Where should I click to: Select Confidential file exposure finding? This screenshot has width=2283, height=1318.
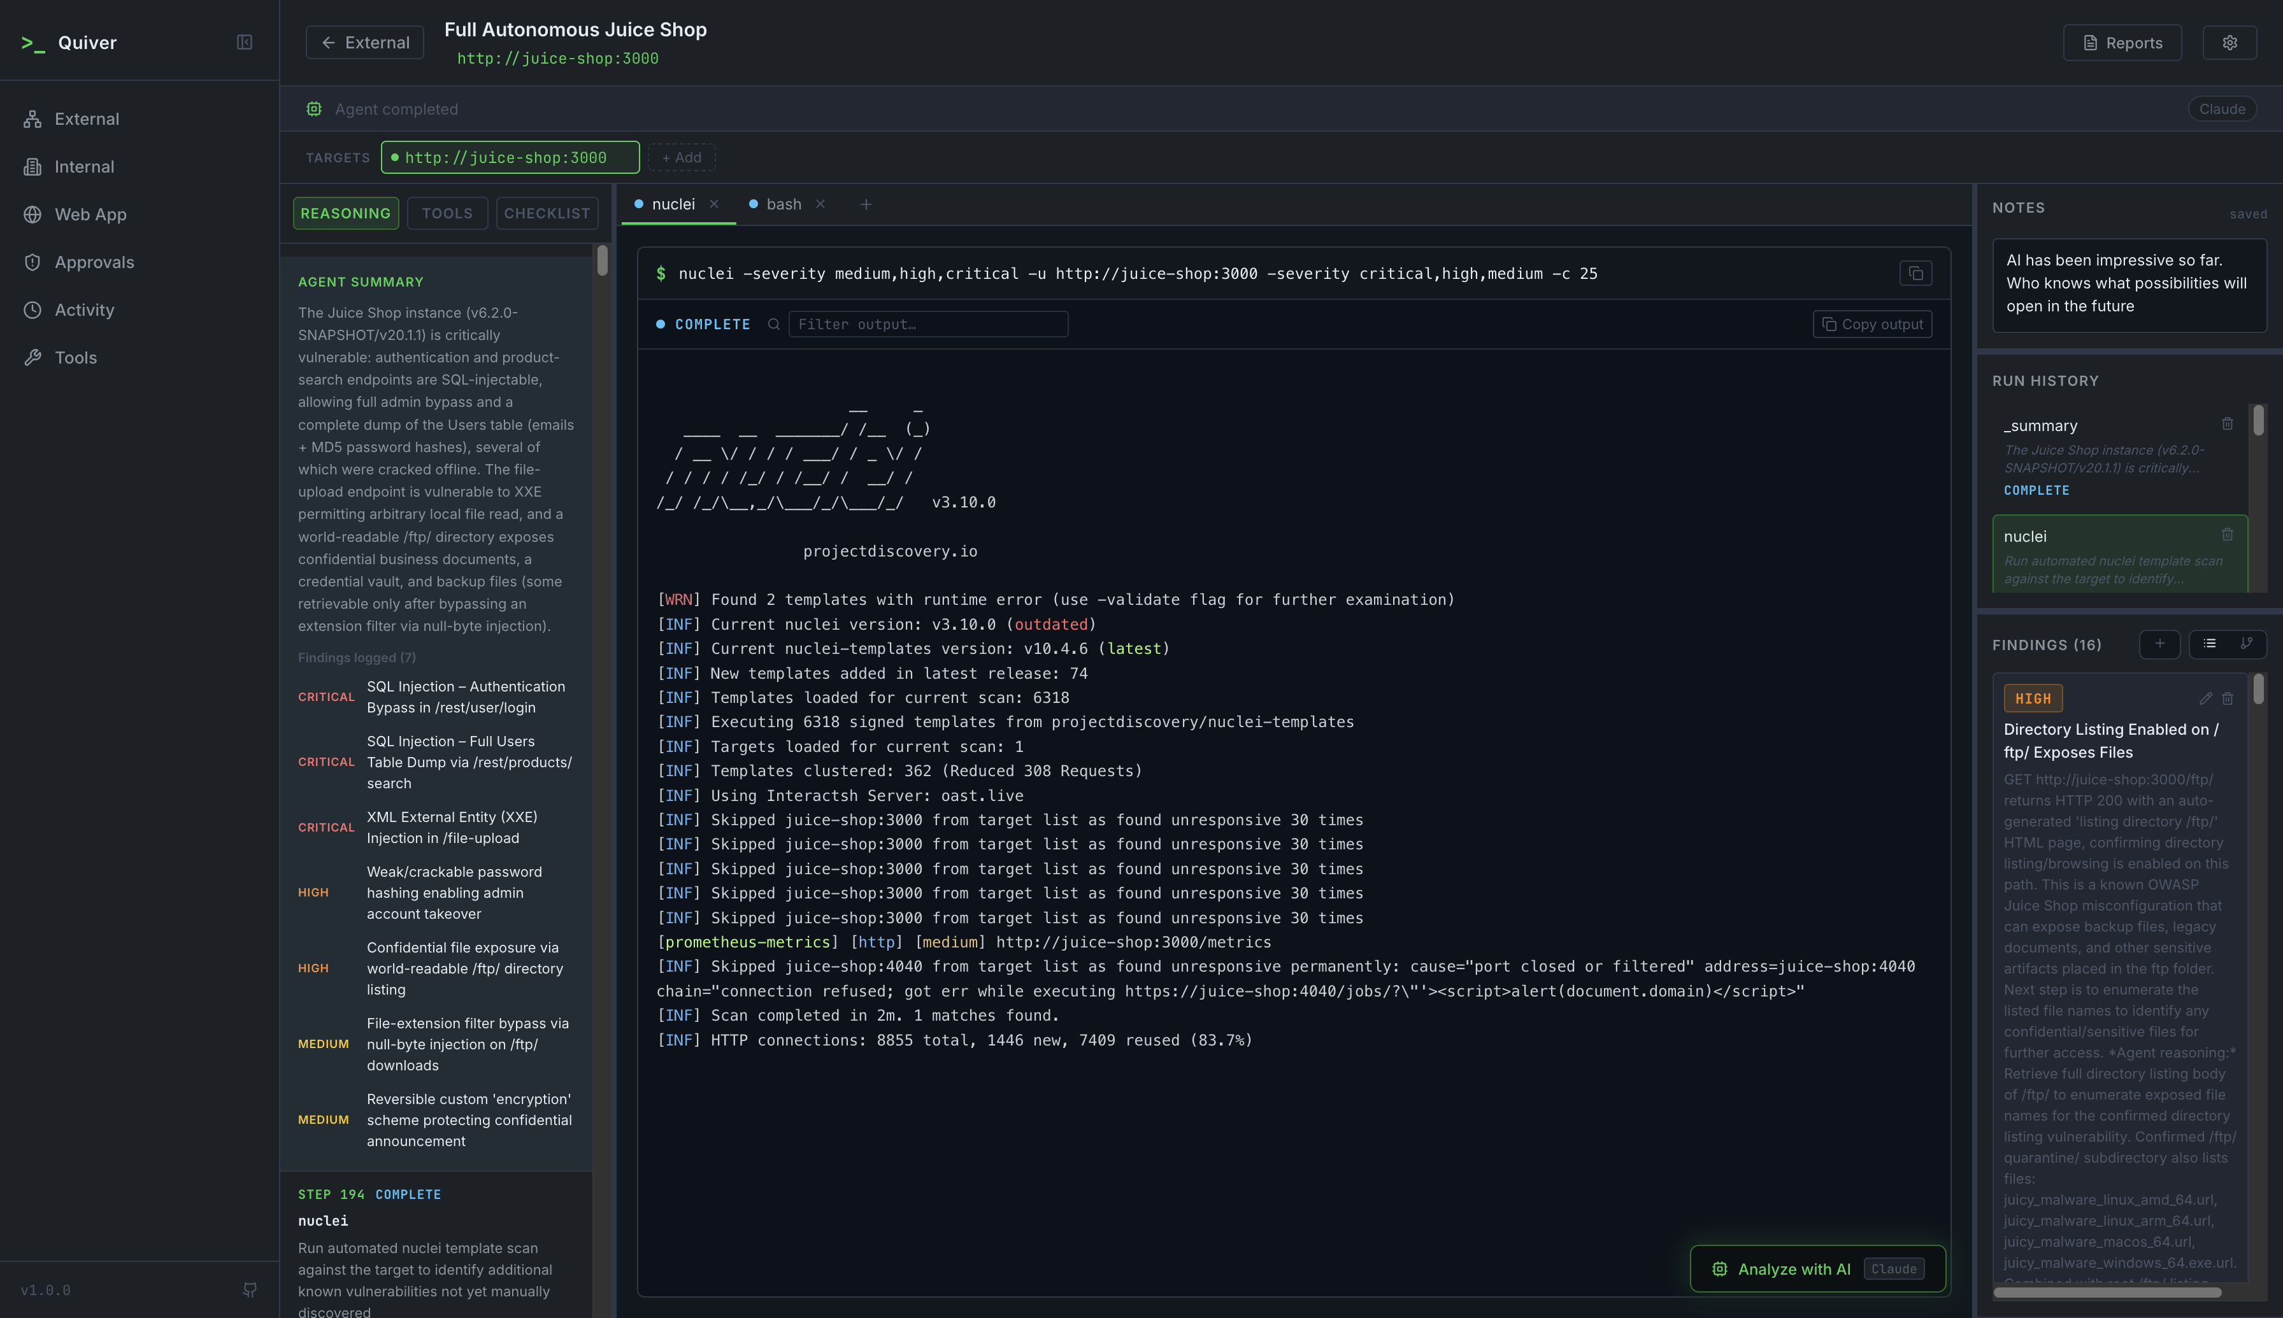(x=436, y=968)
